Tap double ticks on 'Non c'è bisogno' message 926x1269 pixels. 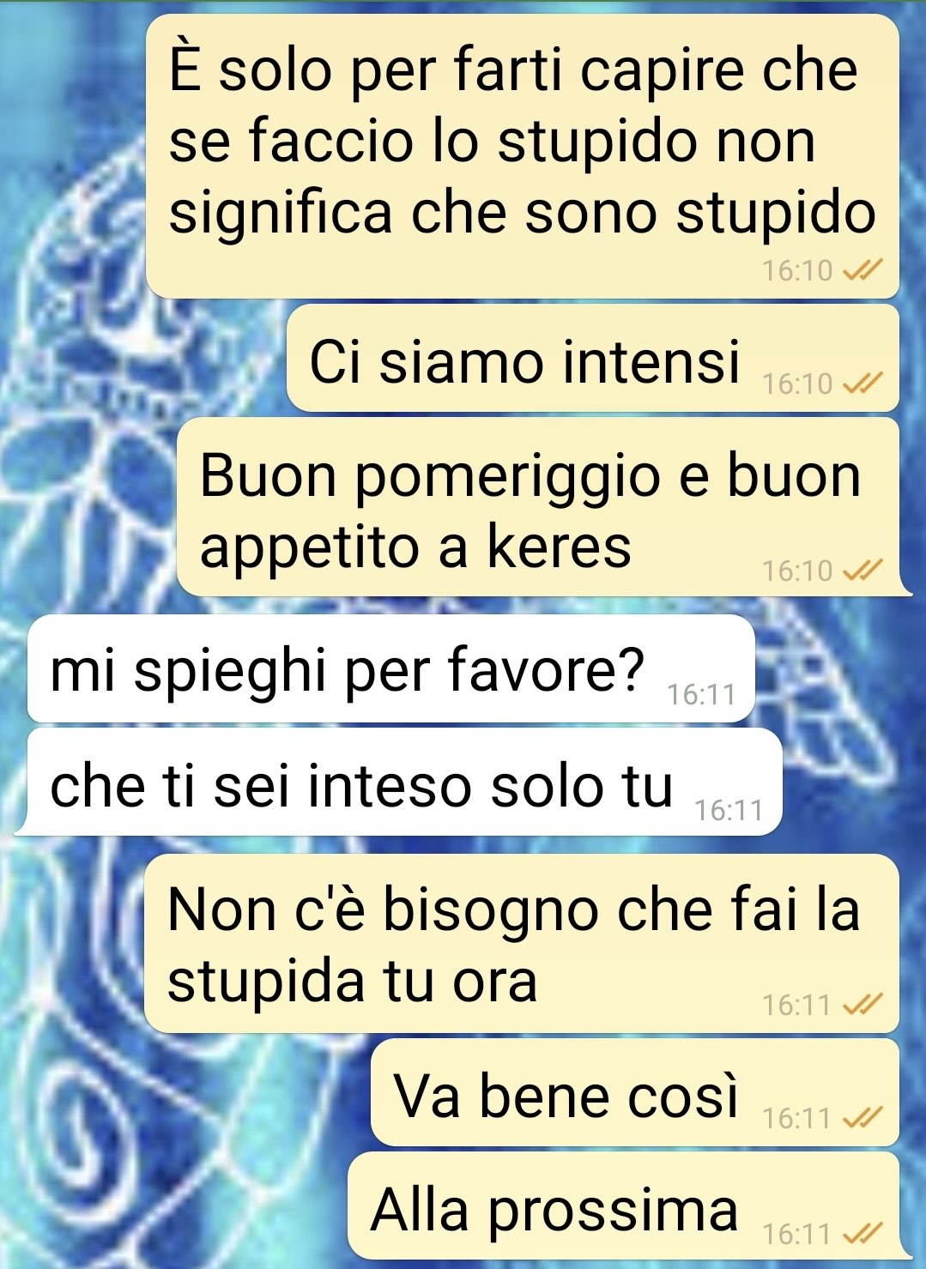[x=862, y=1005]
